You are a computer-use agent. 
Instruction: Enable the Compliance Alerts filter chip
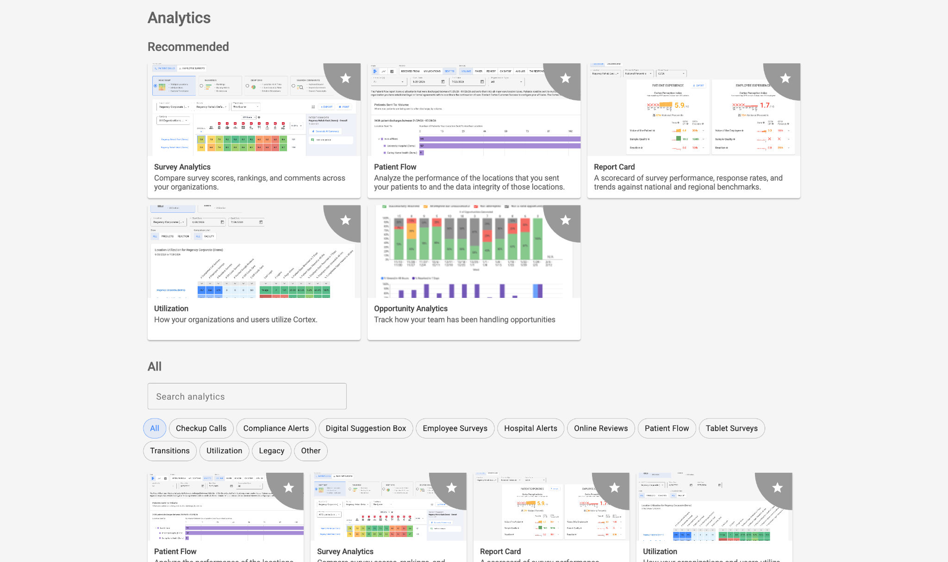tap(276, 428)
